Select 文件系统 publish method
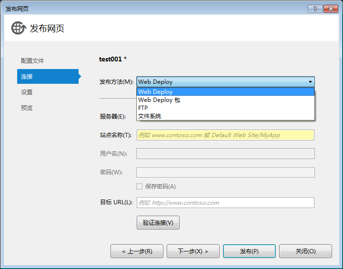The height and width of the screenshot is (269, 343). point(225,116)
